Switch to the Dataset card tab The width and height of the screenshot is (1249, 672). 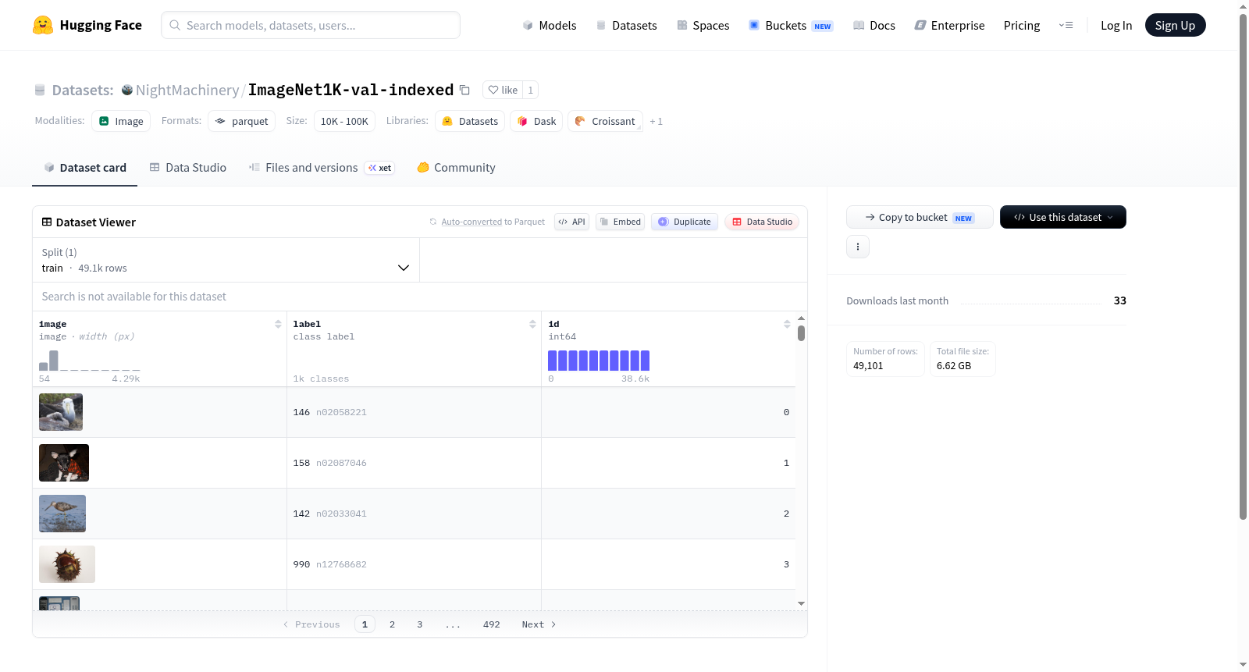[84, 167]
